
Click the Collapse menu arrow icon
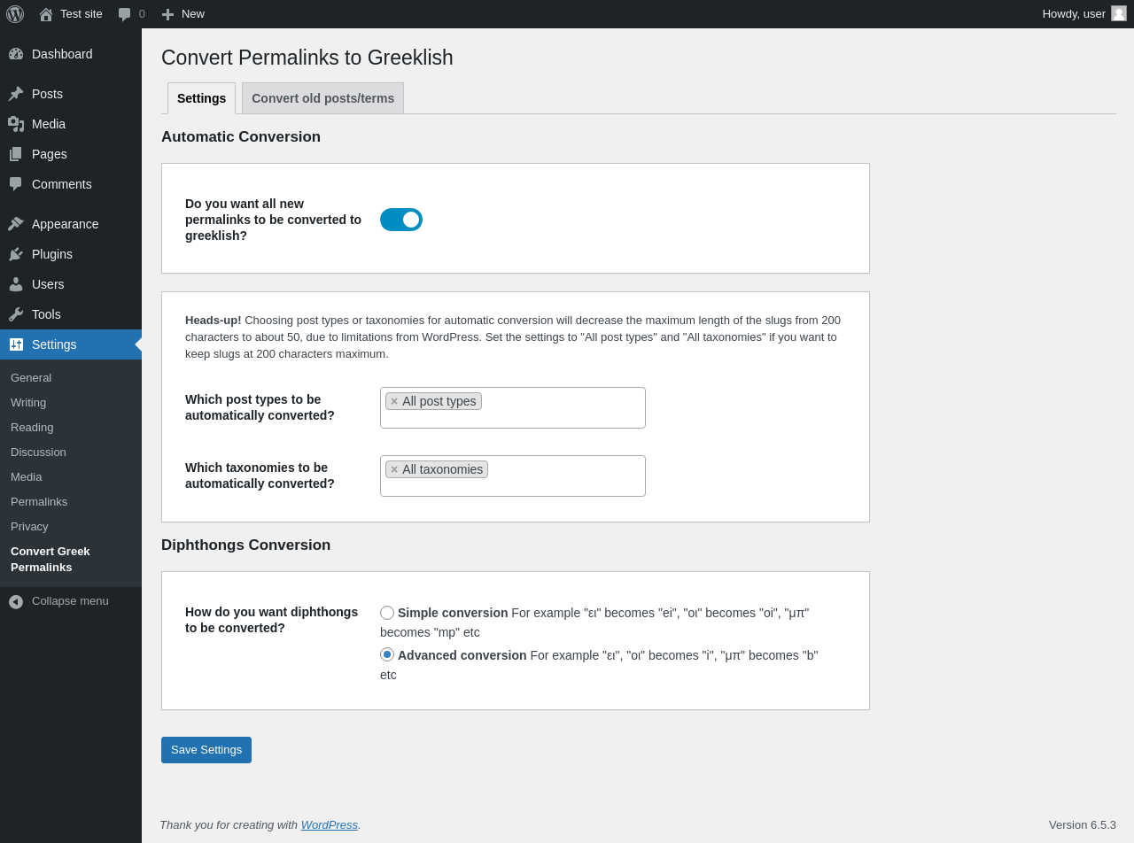(x=16, y=601)
